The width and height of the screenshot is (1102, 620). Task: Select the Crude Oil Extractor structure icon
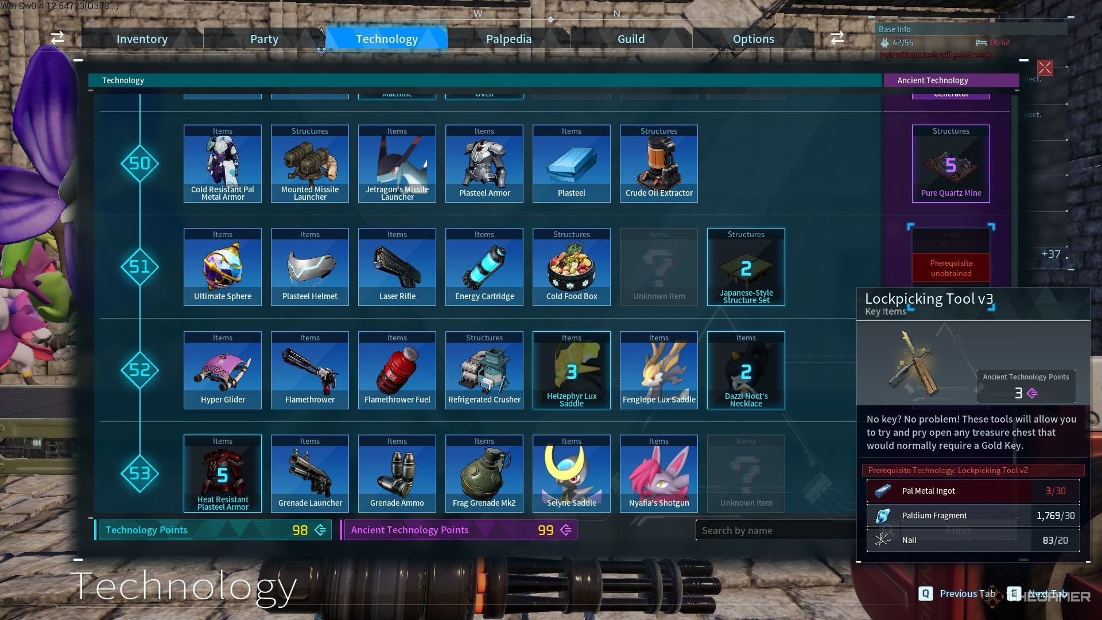click(658, 163)
